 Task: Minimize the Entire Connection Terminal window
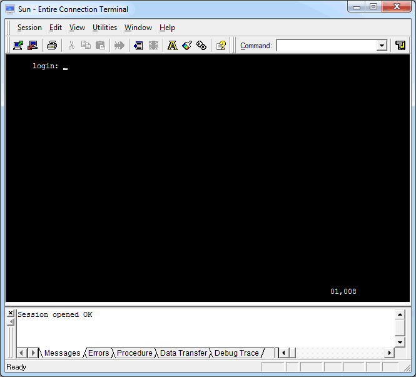[x=357, y=7]
